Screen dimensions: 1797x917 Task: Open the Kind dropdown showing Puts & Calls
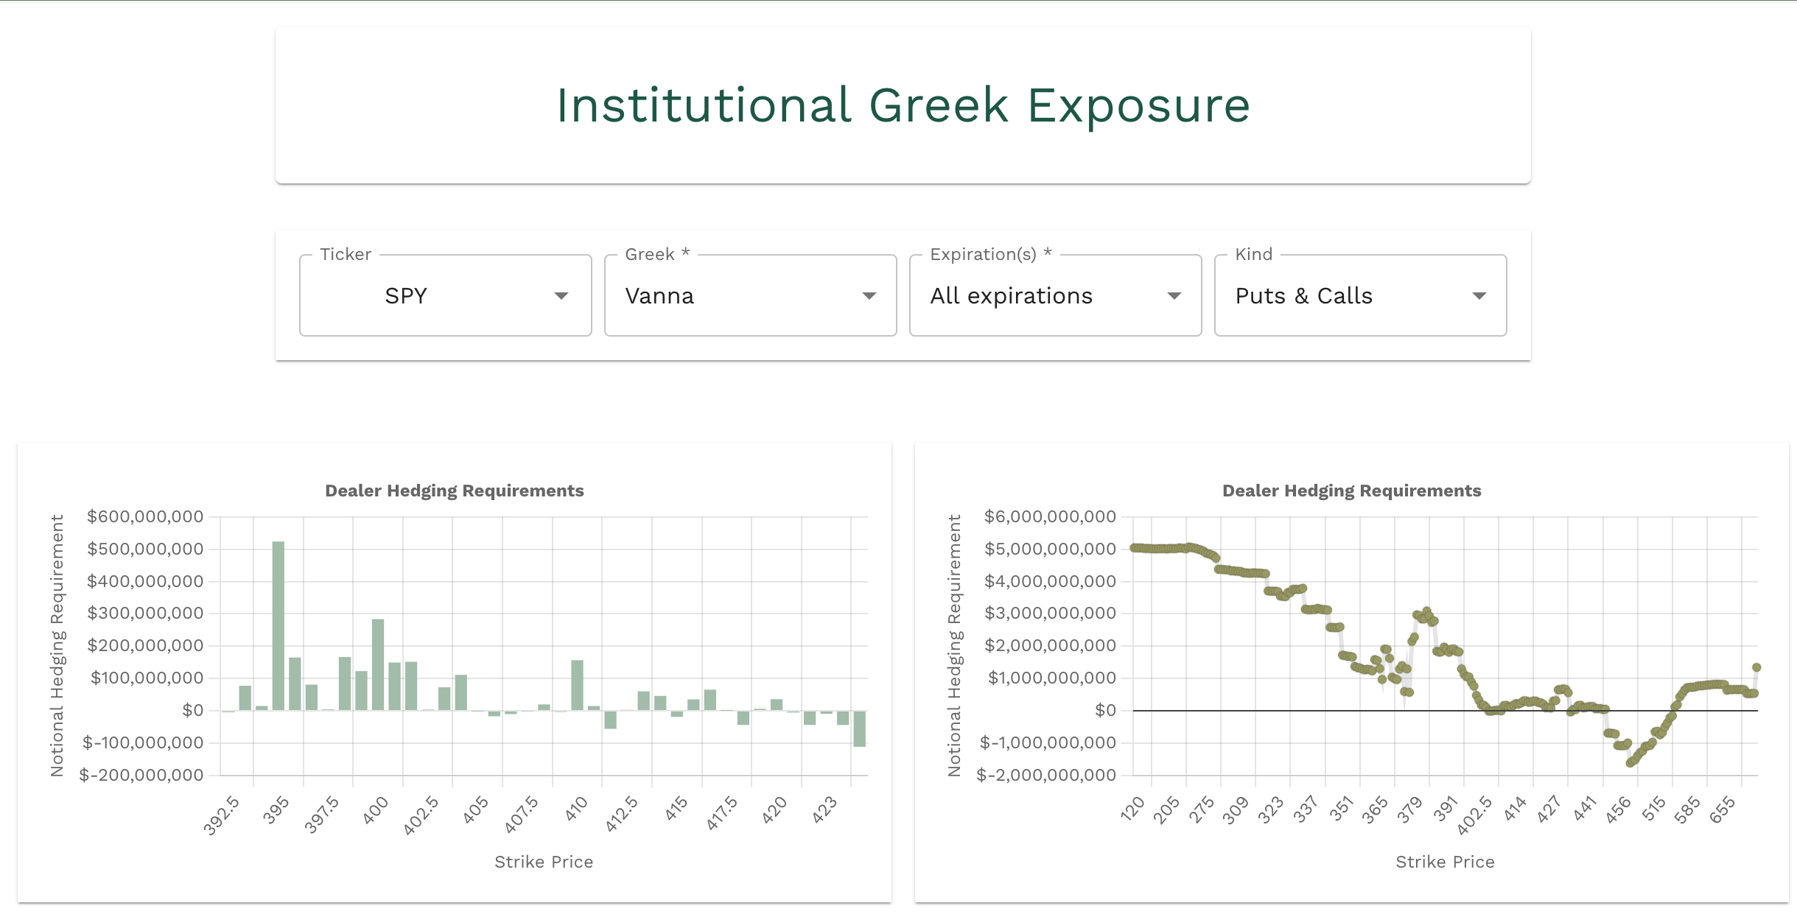coord(1360,295)
